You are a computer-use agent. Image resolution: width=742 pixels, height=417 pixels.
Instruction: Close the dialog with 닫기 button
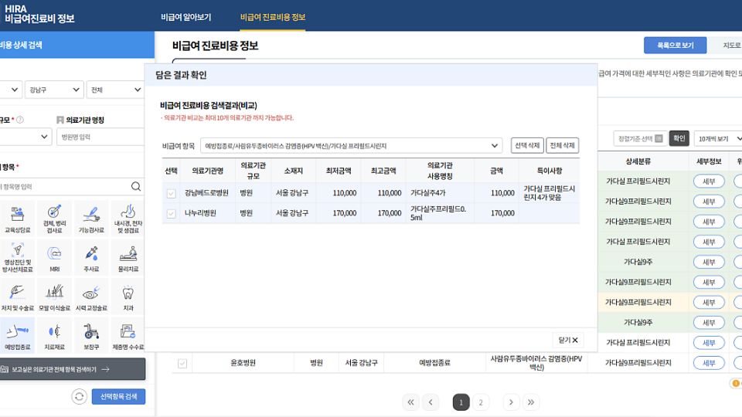point(567,340)
